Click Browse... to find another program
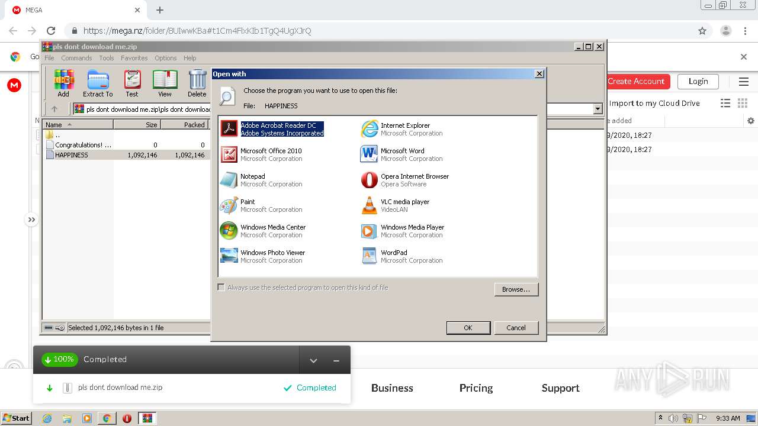The image size is (758, 426). [516, 289]
